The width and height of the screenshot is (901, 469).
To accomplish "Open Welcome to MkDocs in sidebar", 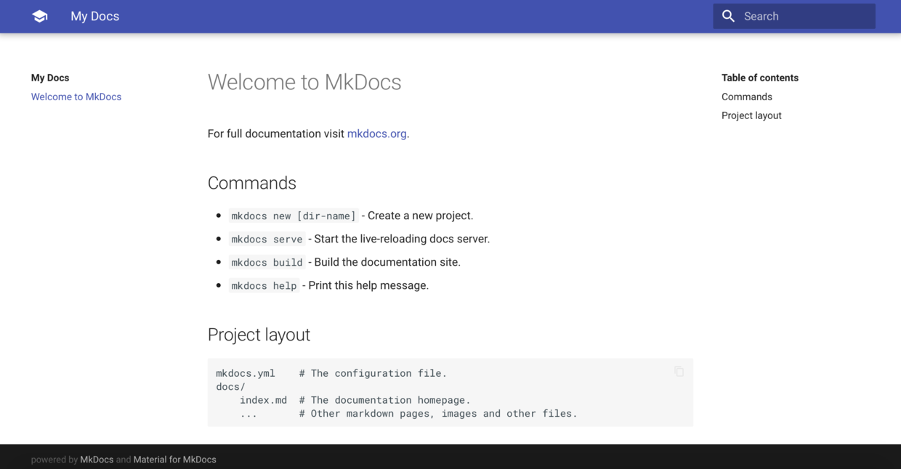I will (x=76, y=97).
